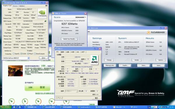Click the green 106 很好 score bar
Screen dimensions: 175x109
(37, 87)
